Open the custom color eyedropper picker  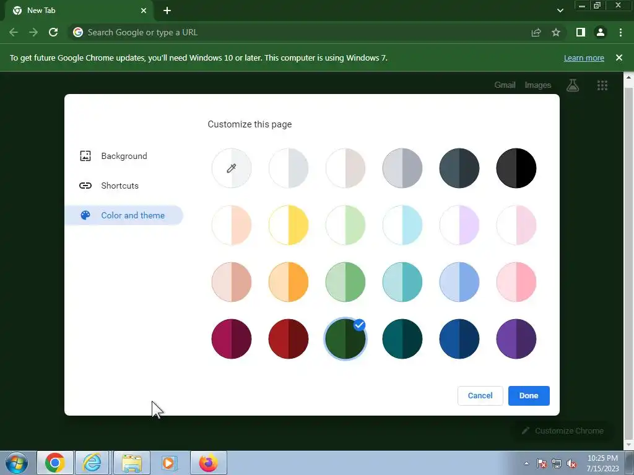[232, 168]
